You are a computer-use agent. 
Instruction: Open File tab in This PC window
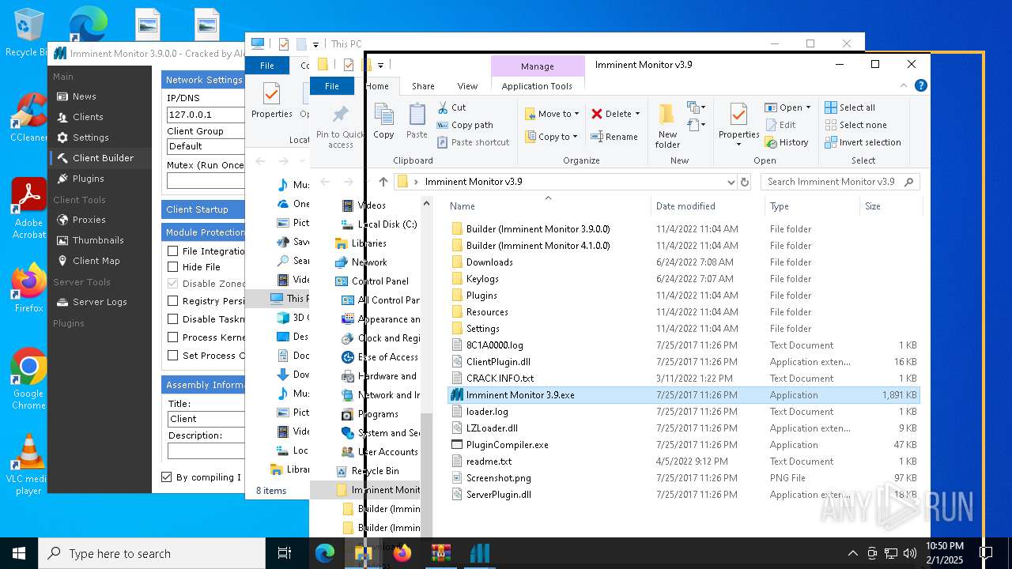coord(267,66)
